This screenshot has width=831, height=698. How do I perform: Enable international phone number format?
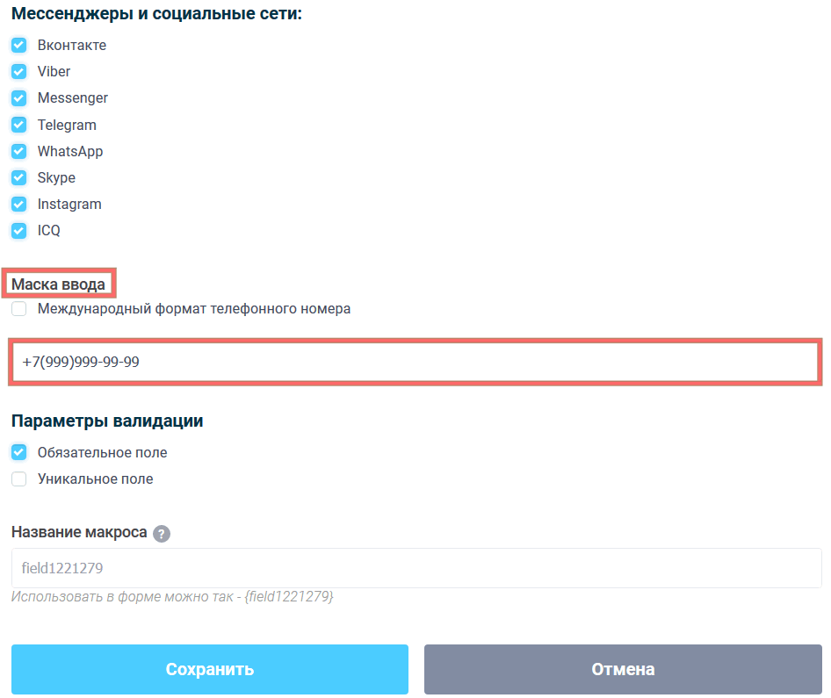(18, 308)
